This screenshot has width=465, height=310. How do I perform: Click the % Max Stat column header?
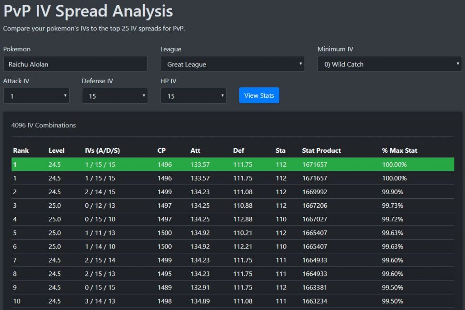pyautogui.click(x=400, y=150)
